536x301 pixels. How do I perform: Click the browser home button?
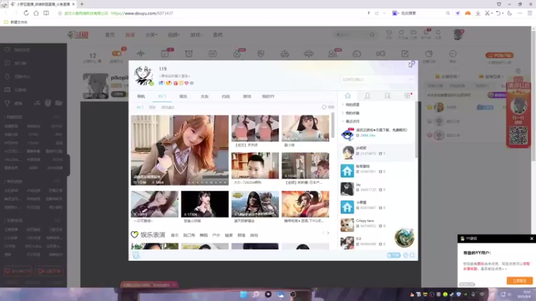point(36,13)
